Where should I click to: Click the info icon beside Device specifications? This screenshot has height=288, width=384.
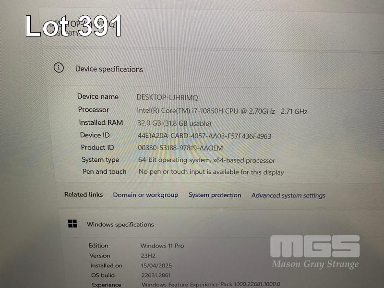[59, 68]
